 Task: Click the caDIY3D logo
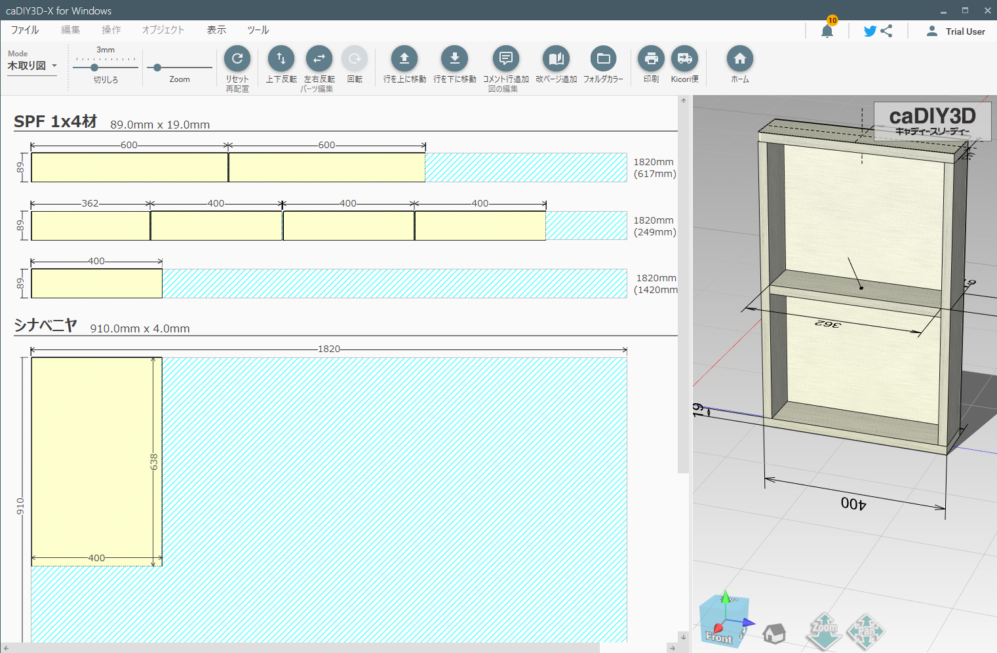tap(932, 121)
